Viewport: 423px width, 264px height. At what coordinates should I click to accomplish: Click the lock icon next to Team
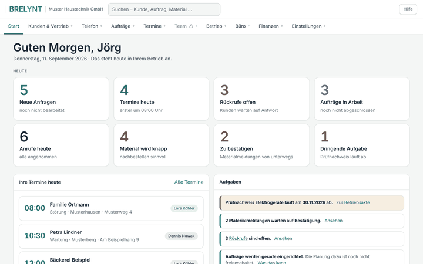(x=191, y=26)
